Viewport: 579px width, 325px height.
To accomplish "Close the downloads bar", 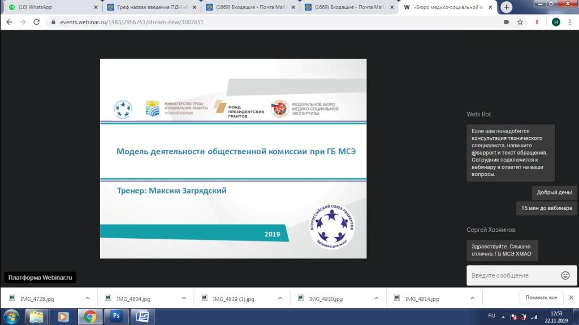I will point(571,297).
